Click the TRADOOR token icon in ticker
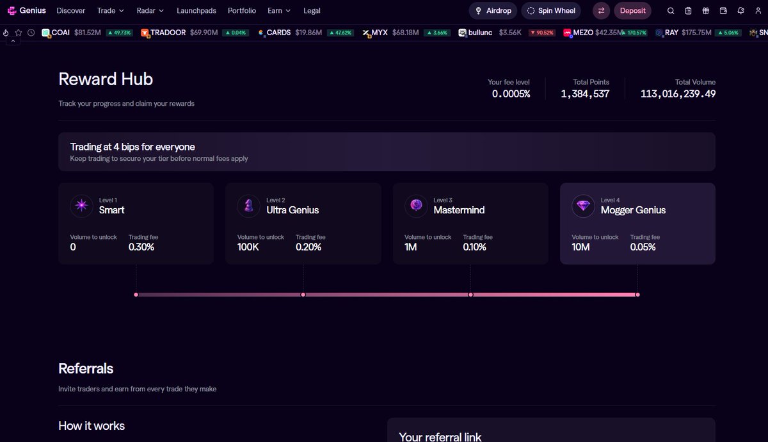This screenshot has height=442, width=768. 145,33
